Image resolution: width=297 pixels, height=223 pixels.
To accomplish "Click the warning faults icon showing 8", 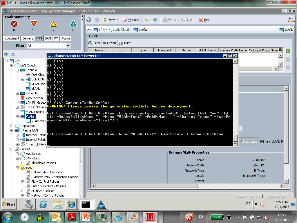I will click(x=73, y=24).
